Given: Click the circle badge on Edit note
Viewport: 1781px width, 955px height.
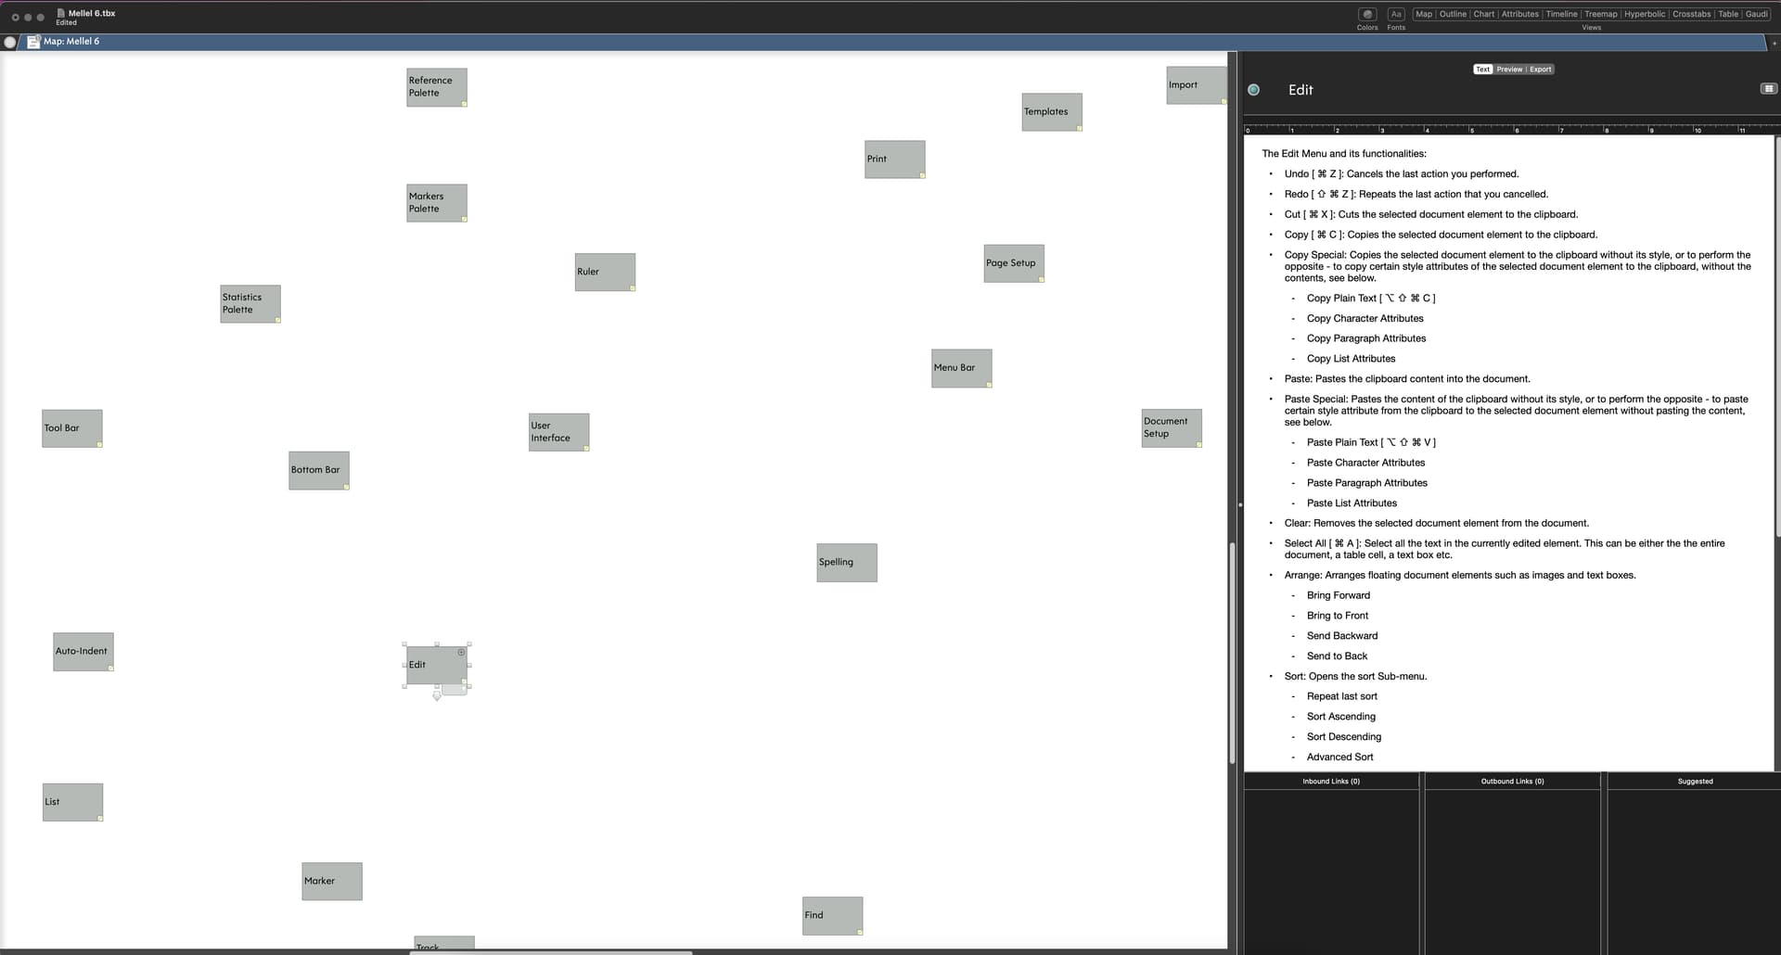Looking at the screenshot, I should [461, 653].
